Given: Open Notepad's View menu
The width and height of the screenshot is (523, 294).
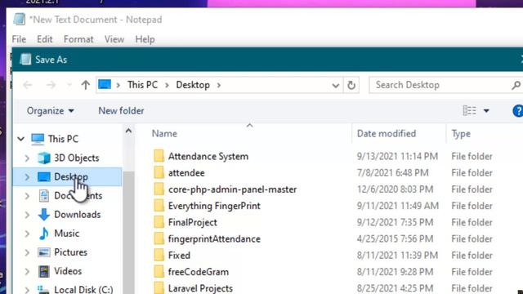Looking at the screenshot, I should (114, 39).
